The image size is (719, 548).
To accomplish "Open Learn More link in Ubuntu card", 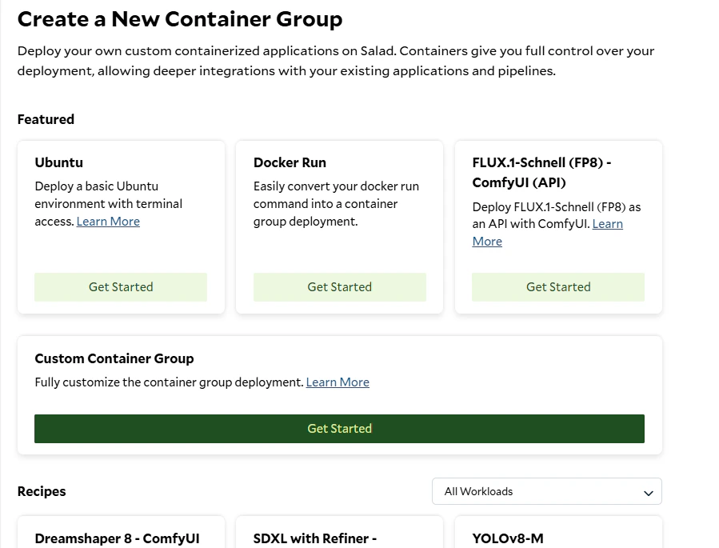I will coord(108,222).
